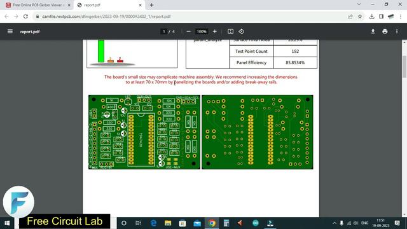This screenshot has height=229, width=407.
Task: Toggle Chrome side panel
Action: 381,17
